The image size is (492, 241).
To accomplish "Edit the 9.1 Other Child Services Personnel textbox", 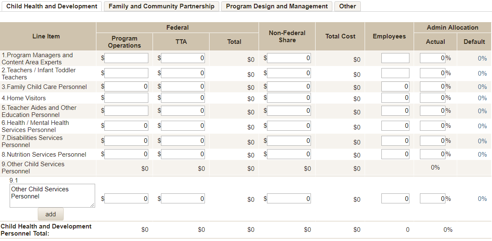I will [x=52, y=195].
